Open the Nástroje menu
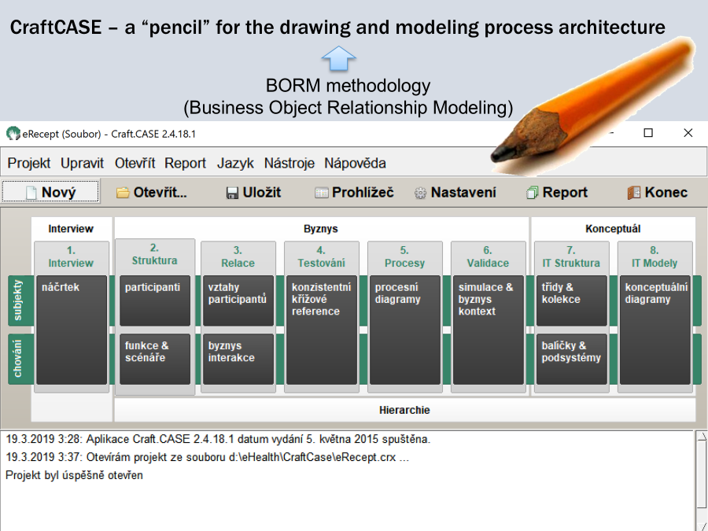The width and height of the screenshot is (708, 531). coord(289,163)
